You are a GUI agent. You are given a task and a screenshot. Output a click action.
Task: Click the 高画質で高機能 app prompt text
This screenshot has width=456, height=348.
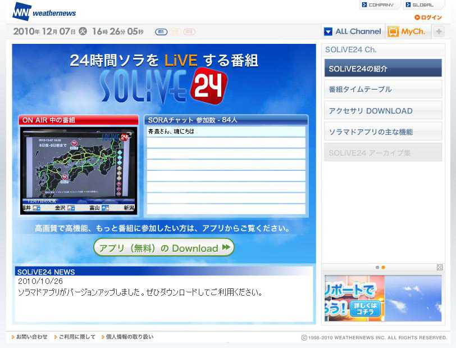tap(162, 228)
